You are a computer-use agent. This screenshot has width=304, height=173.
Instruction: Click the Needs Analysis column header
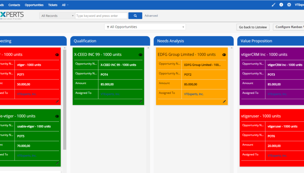193,41
